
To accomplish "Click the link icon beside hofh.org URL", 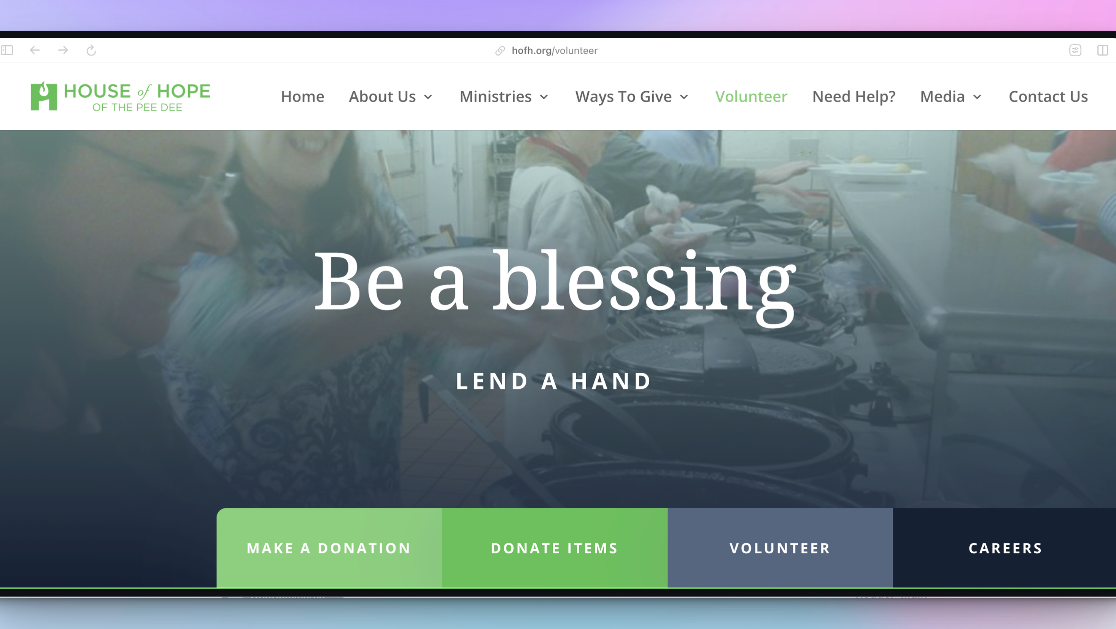I will pyautogui.click(x=500, y=51).
